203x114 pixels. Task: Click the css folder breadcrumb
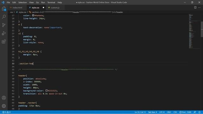(11, 12)
